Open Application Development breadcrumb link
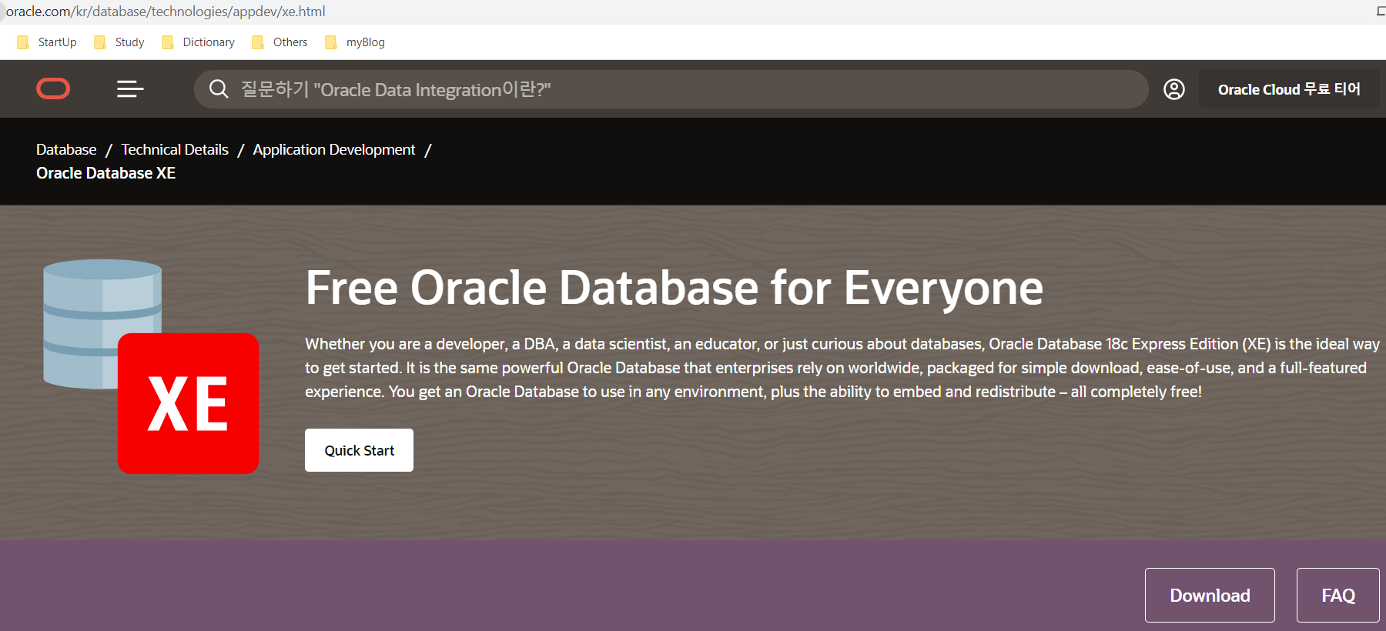Image resolution: width=1386 pixels, height=631 pixels. [x=333, y=149]
